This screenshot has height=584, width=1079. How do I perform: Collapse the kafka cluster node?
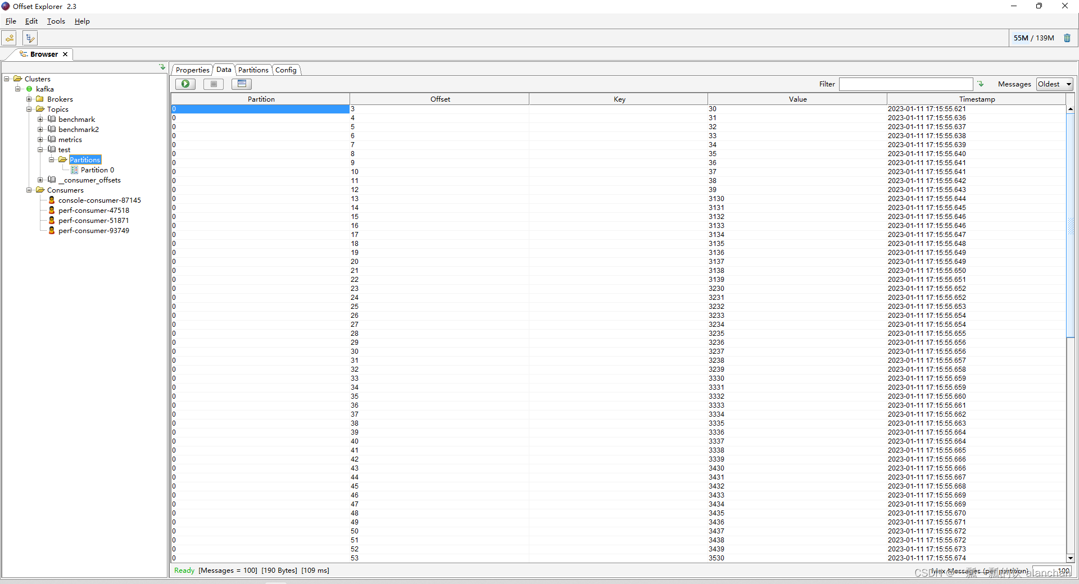click(x=18, y=89)
